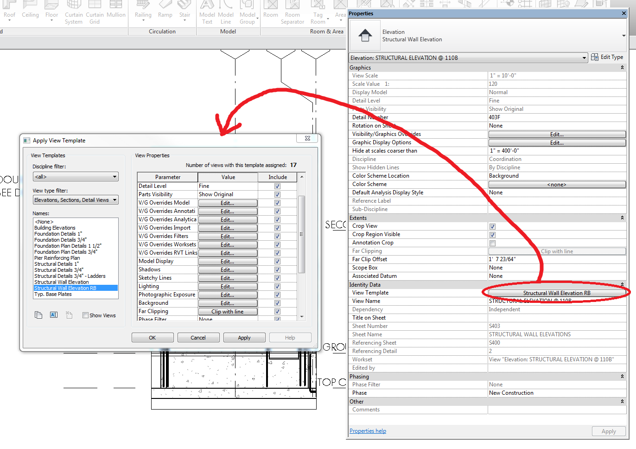Enable Annotation Crop in Extents
Viewport: 636px width, 449px height.
tap(493, 242)
